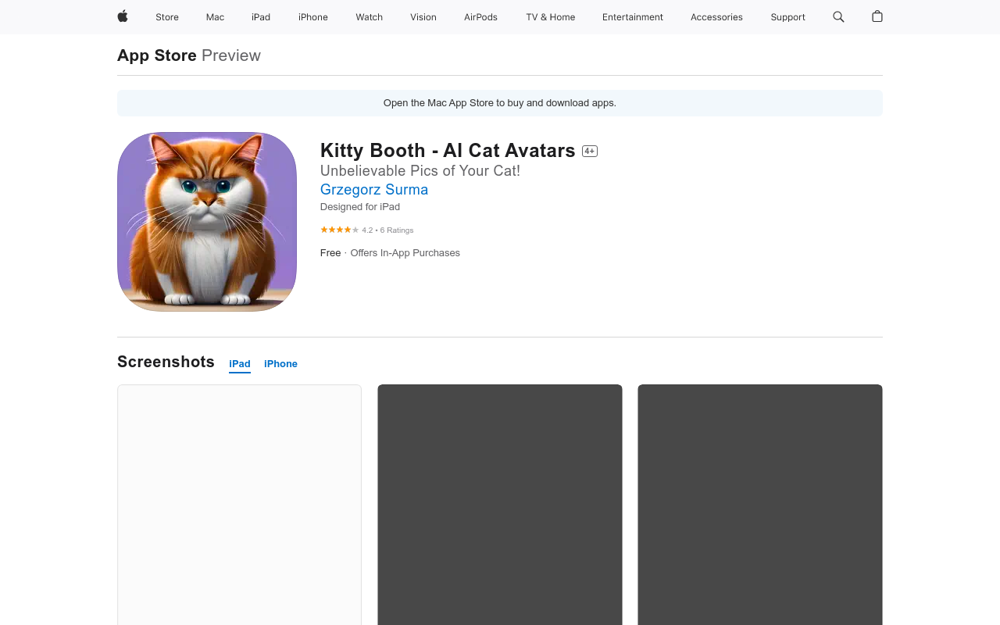Click the star rating icons
Image resolution: width=1000 pixels, height=625 pixels.
click(340, 230)
